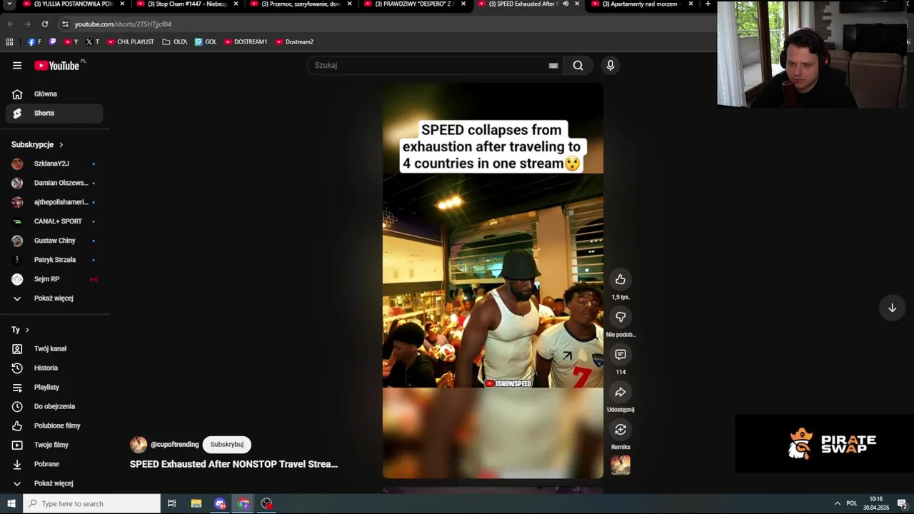914x514 pixels.
Task: Share the Short via Udostępnij
Action: (621, 392)
